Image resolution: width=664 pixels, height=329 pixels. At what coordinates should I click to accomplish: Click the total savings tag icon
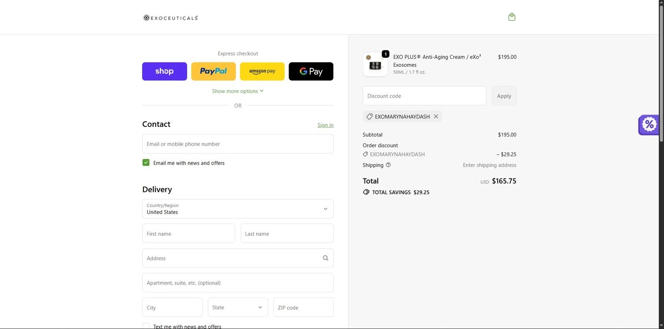coord(366,192)
